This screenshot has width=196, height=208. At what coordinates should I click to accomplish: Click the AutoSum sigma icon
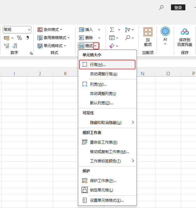tap(112, 30)
